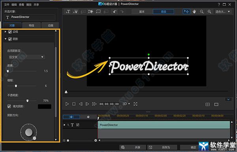
Task: Expand the 边框 section triangle
Action: coord(6,32)
